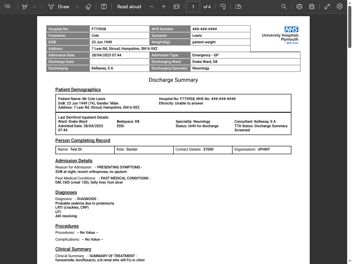Screen dimensions: 352x264
Task: Click the address 7 Lear Rd cell
Action: coord(170,48)
